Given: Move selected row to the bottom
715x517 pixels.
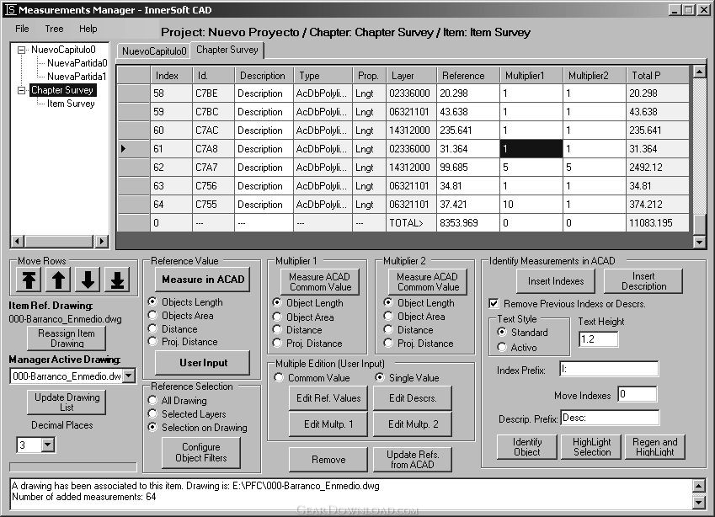Looking at the screenshot, I should (117, 280).
